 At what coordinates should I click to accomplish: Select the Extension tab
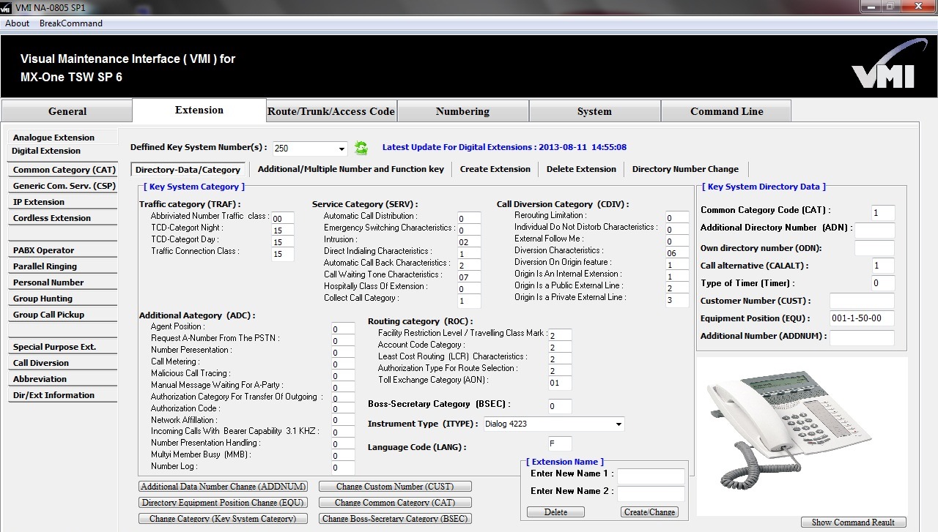point(199,110)
